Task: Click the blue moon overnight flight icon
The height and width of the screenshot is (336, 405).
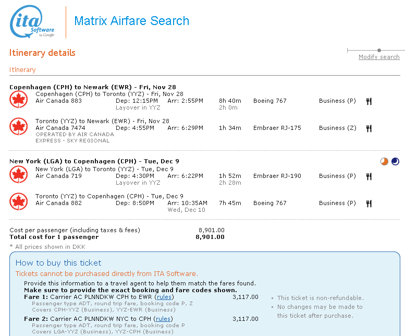Action: 395,161
